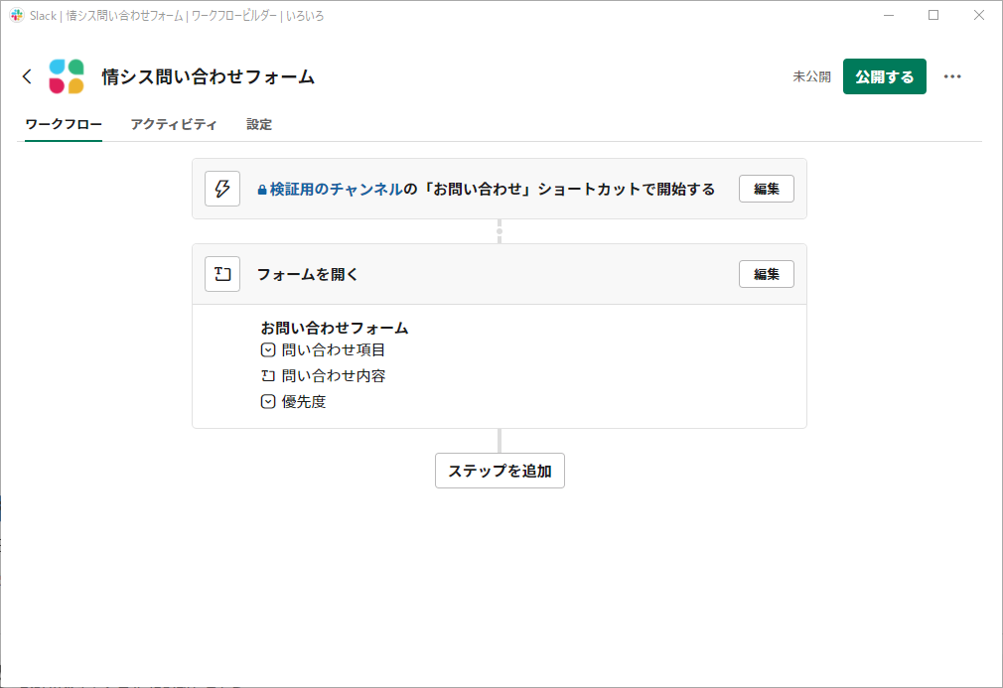Click the 公開する button to publish
The image size is (1003, 688).
click(x=884, y=76)
